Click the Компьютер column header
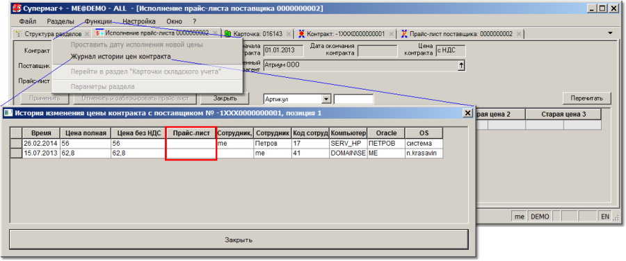Image resolution: width=626 pixels, height=261 pixels. (348, 133)
